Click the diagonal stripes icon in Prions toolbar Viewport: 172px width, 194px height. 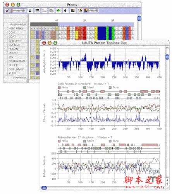coord(7,10)
